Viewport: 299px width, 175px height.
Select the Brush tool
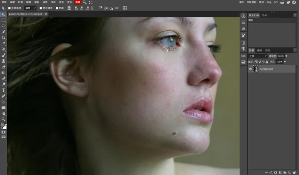click(x=4, y=55)
